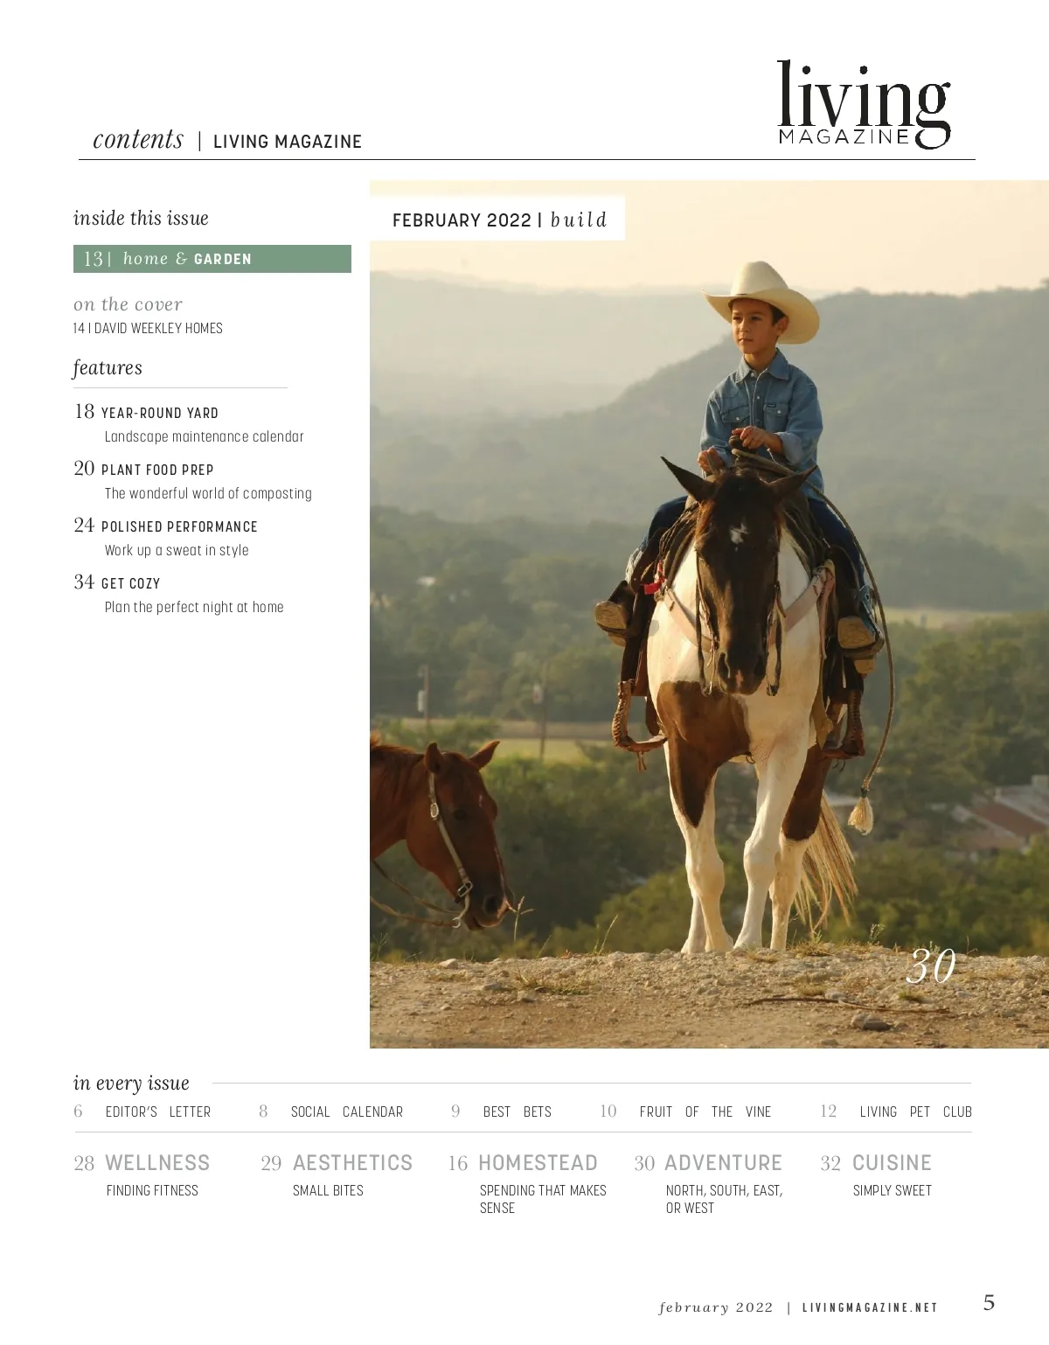Open Aesthetics Small Bites section
The width and height of the screenshot is (1049, 1345).
pos(351,1163)
